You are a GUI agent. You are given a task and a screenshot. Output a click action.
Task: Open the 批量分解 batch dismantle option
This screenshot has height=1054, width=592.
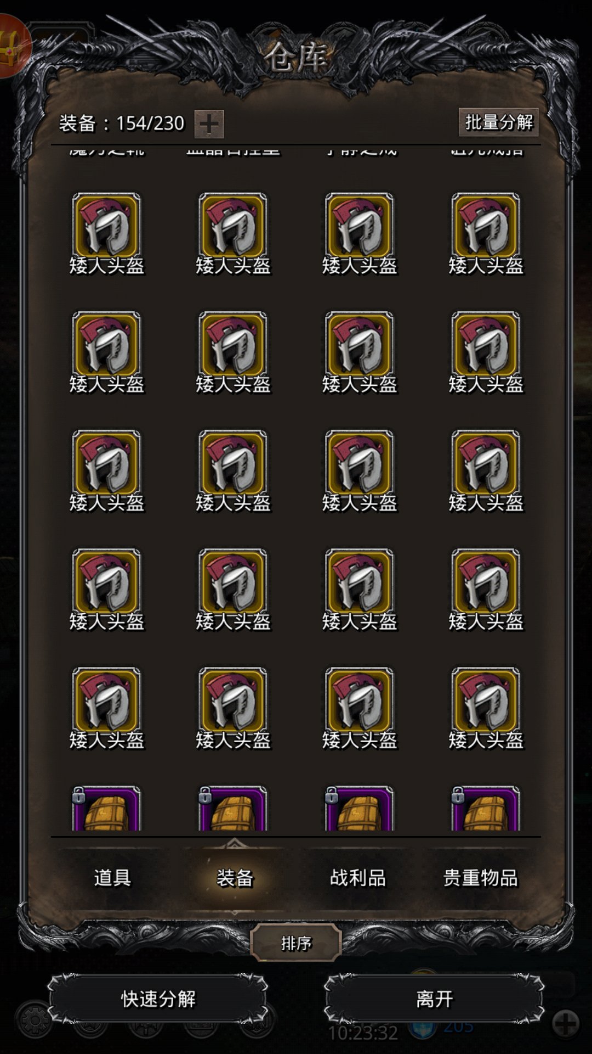498,122
